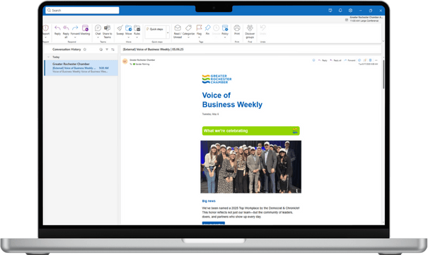428x255 pixels.
Task: Collapse the ribbon with the chevron
Action: 383,41
